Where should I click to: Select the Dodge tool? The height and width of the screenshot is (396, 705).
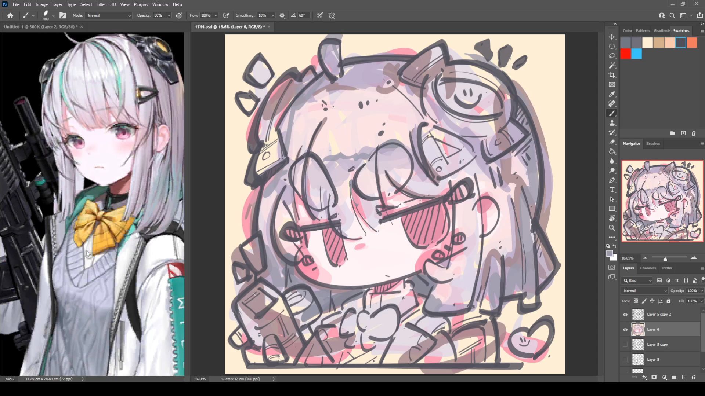click(x=612, y=171)
